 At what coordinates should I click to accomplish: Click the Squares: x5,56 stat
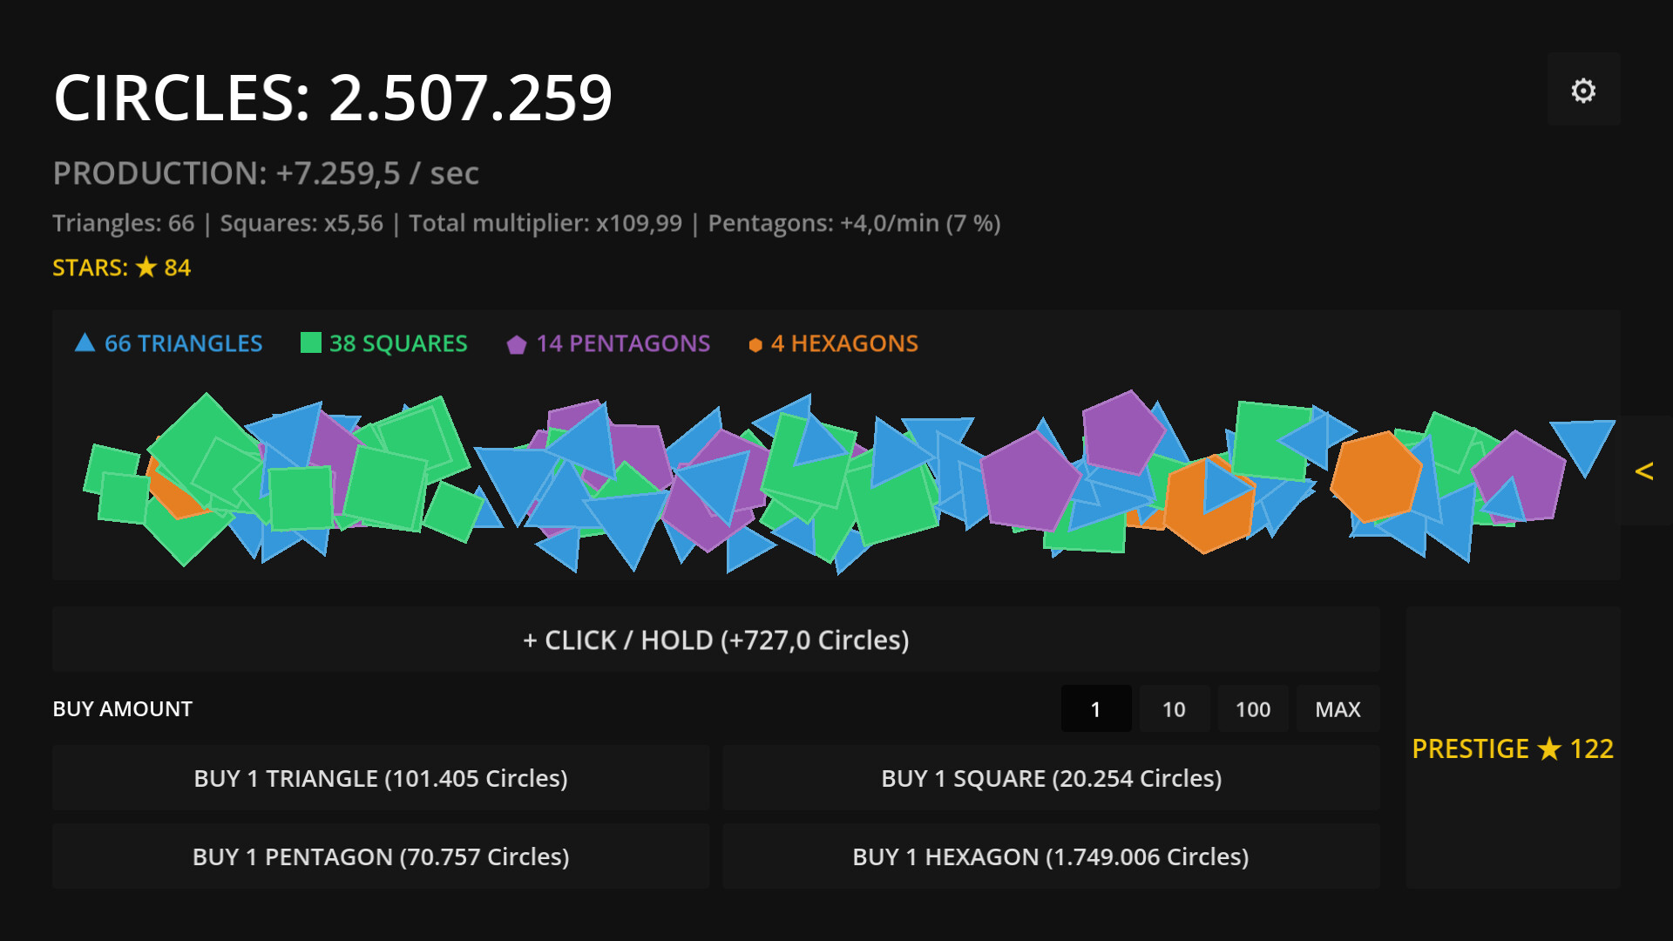pos(301,223)
